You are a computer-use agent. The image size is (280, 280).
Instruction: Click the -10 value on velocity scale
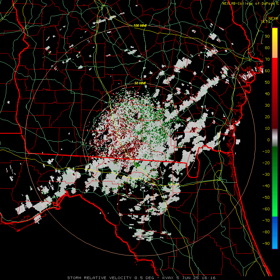tap(266, 152)
